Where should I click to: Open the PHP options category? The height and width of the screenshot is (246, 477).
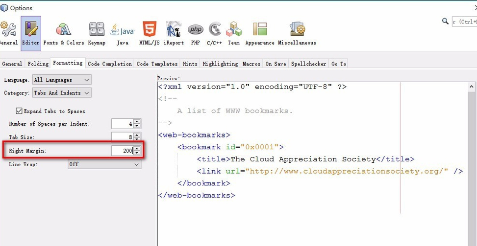(x=195, y=34)
